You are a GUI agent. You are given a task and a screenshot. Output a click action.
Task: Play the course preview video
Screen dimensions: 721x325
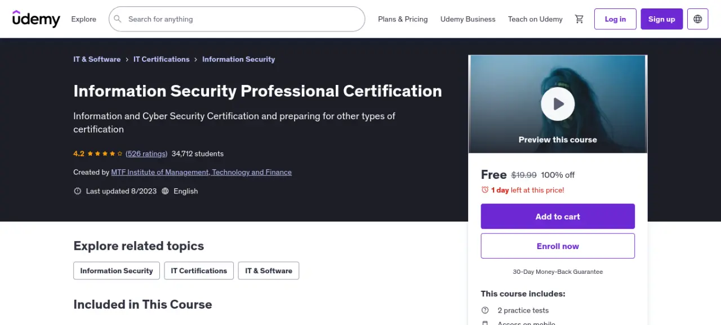click(558, 104)
